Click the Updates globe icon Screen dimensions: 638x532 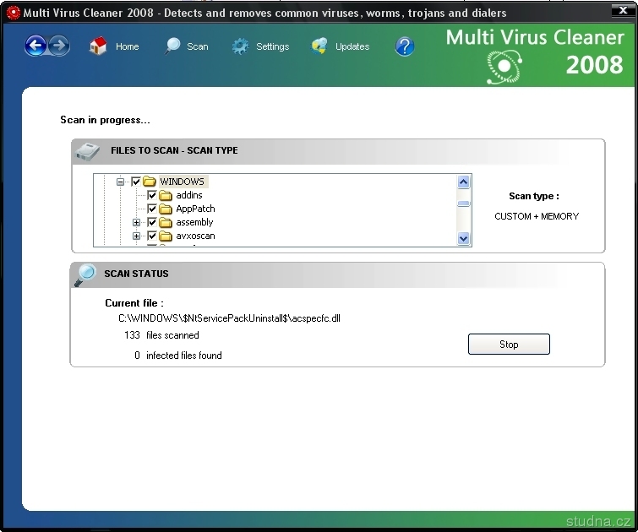click(319, 46)
